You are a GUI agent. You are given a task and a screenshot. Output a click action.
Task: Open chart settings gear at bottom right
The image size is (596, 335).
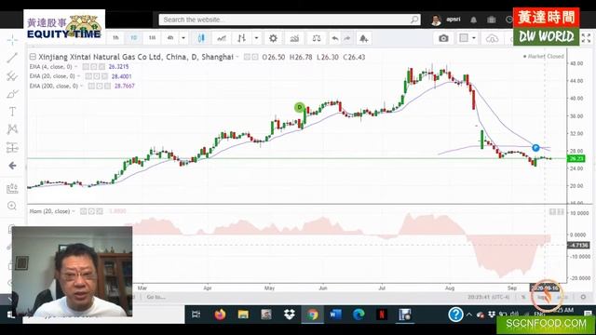pyautogui.click(x=583, y=297)
